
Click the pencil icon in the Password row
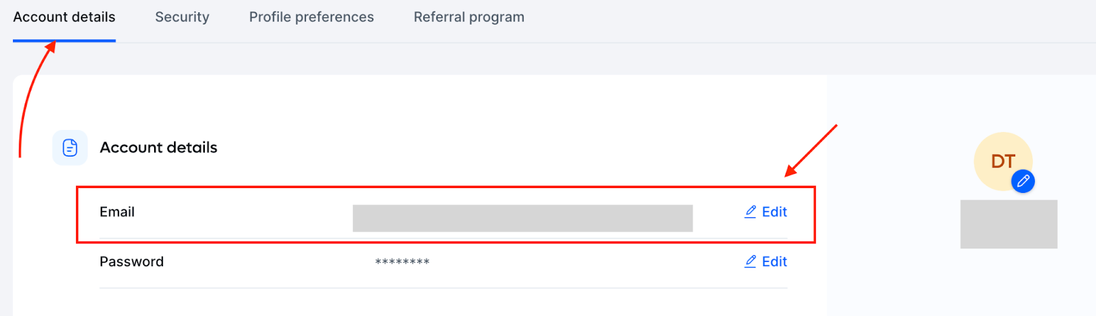point(751,261)
